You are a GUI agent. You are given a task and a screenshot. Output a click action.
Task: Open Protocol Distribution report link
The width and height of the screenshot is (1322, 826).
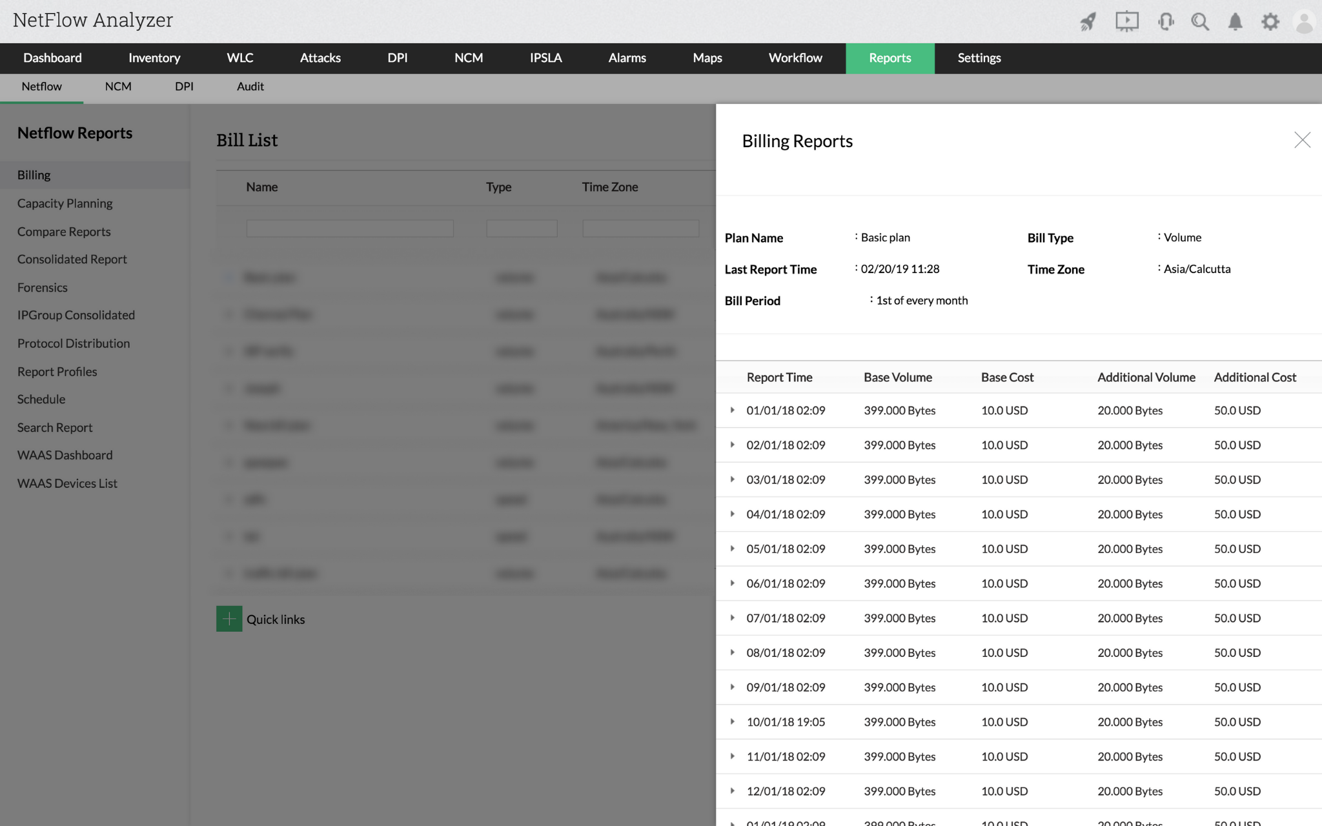74,343
